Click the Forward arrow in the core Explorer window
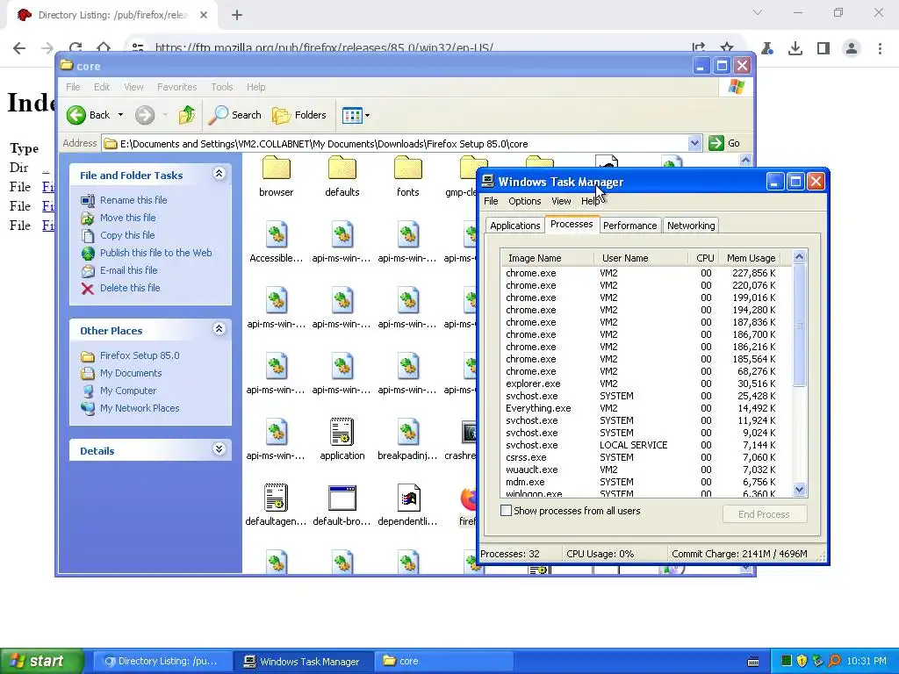 pyautogui.click(x=145, y=115)
